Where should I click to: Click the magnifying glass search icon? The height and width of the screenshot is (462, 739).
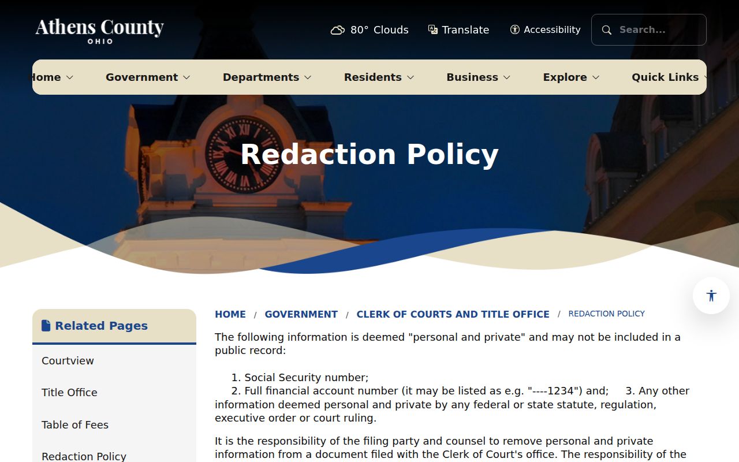pyautogui.click(x=607, y=30)
